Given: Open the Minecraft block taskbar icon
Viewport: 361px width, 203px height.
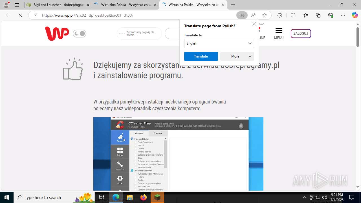Looking at the screenshot, I should pyautogui.click(x=157, y=197).
